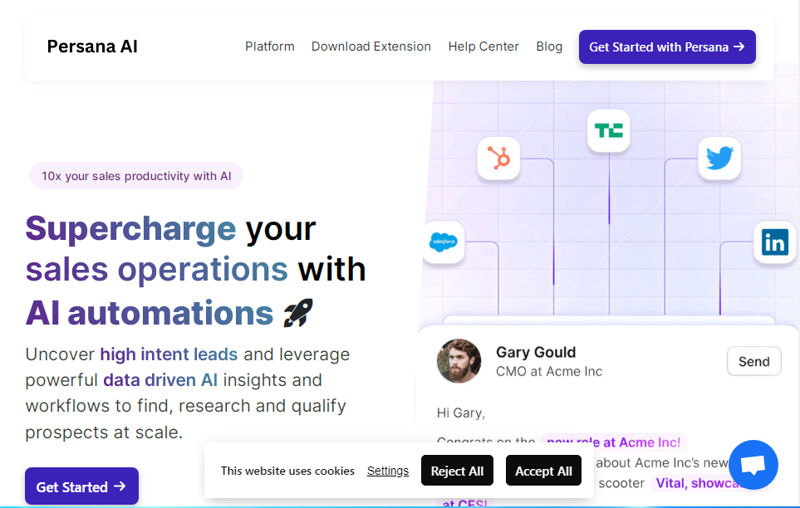Go to Download Extension in navigation
The height and width of the screenshot is (508, 800).
tap(371, 46)
